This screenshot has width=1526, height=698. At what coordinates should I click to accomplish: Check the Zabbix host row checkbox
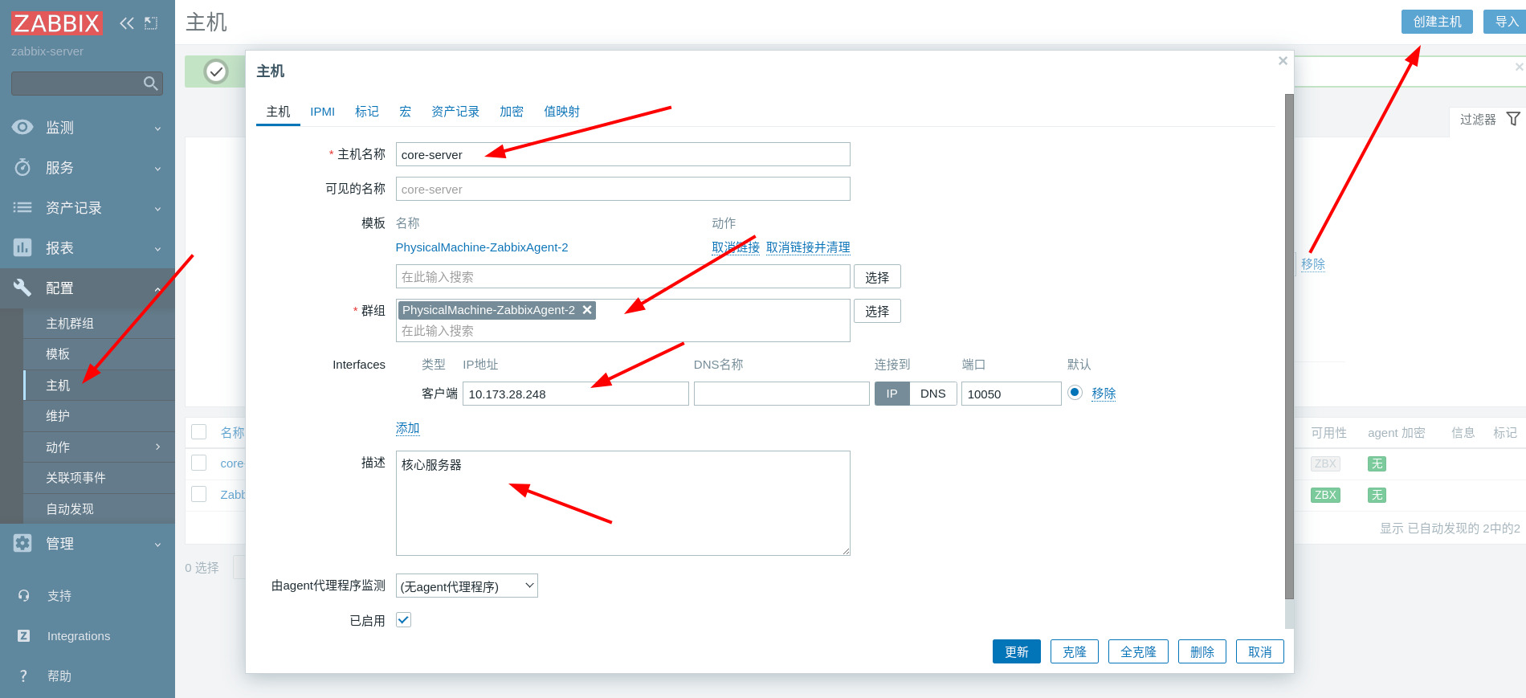click(199, 494)
